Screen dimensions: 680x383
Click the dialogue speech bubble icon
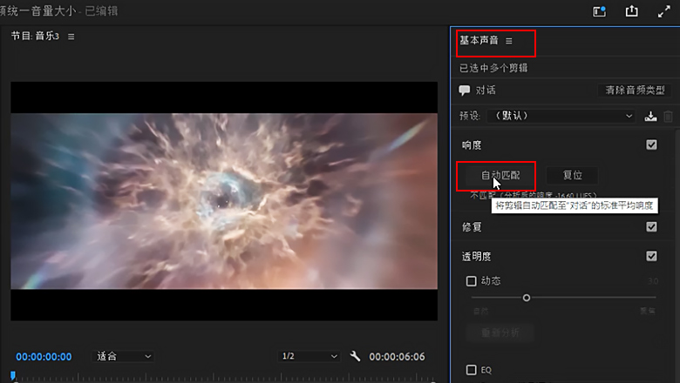click(465, 90)
